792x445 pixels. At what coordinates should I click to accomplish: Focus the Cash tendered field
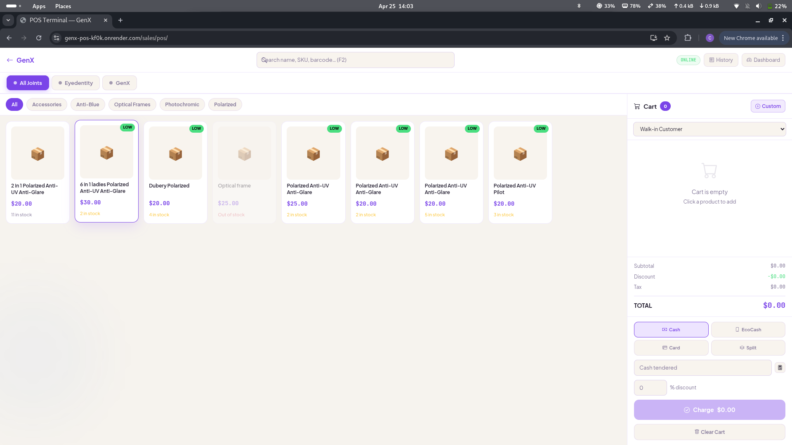702,368
